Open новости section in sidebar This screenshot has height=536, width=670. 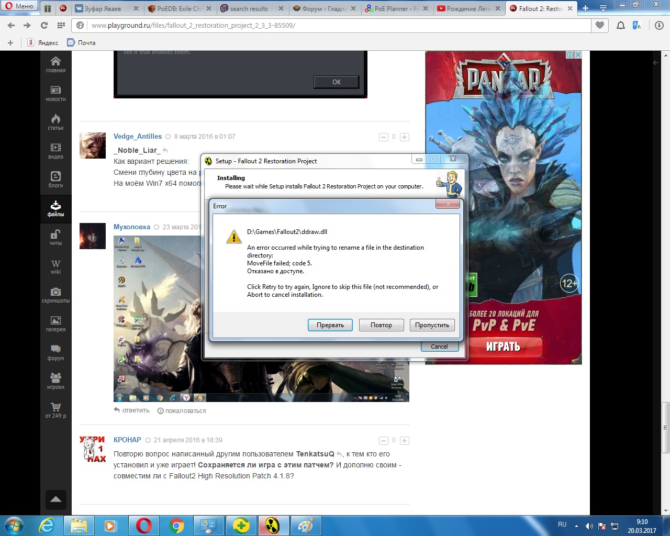55,94
